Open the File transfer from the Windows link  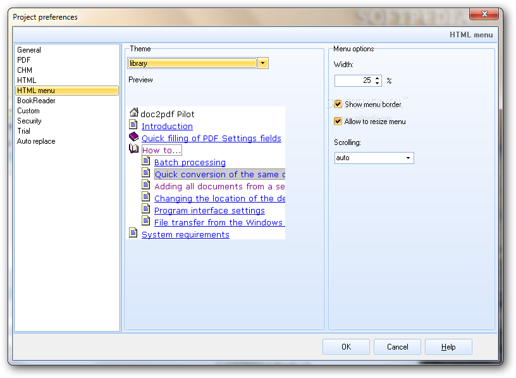point(219,222)
